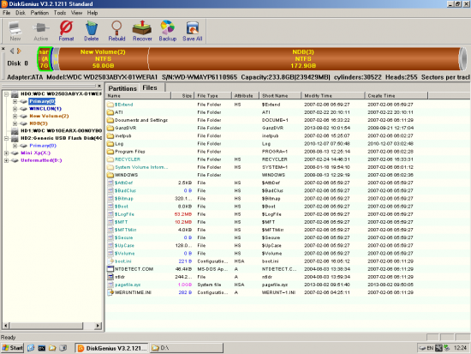Select the pagefile.sys file icon
This screenshot has width=471, height=354.
[110, 285]
